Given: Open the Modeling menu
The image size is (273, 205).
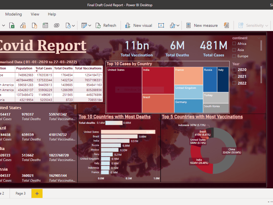Looking at the screenshot, I should (x=14, y=14).
